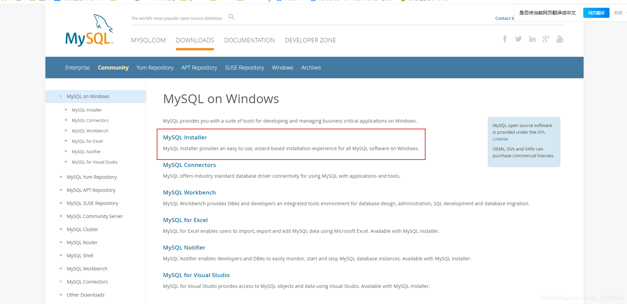Open Yum Repository submenu item

coord(155,68)
